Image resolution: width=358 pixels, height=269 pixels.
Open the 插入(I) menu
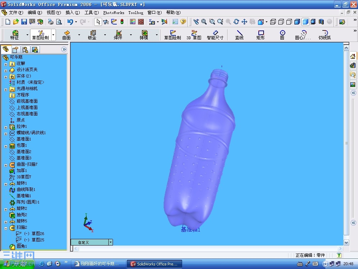(73, 12)
